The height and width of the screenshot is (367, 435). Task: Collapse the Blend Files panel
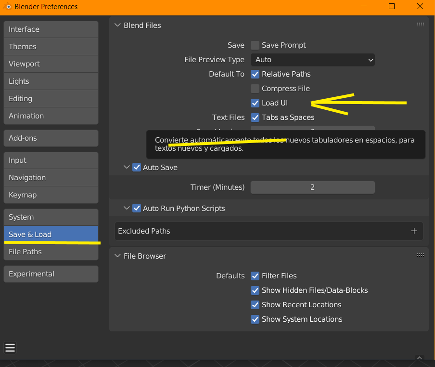click(x=118, y=25)
